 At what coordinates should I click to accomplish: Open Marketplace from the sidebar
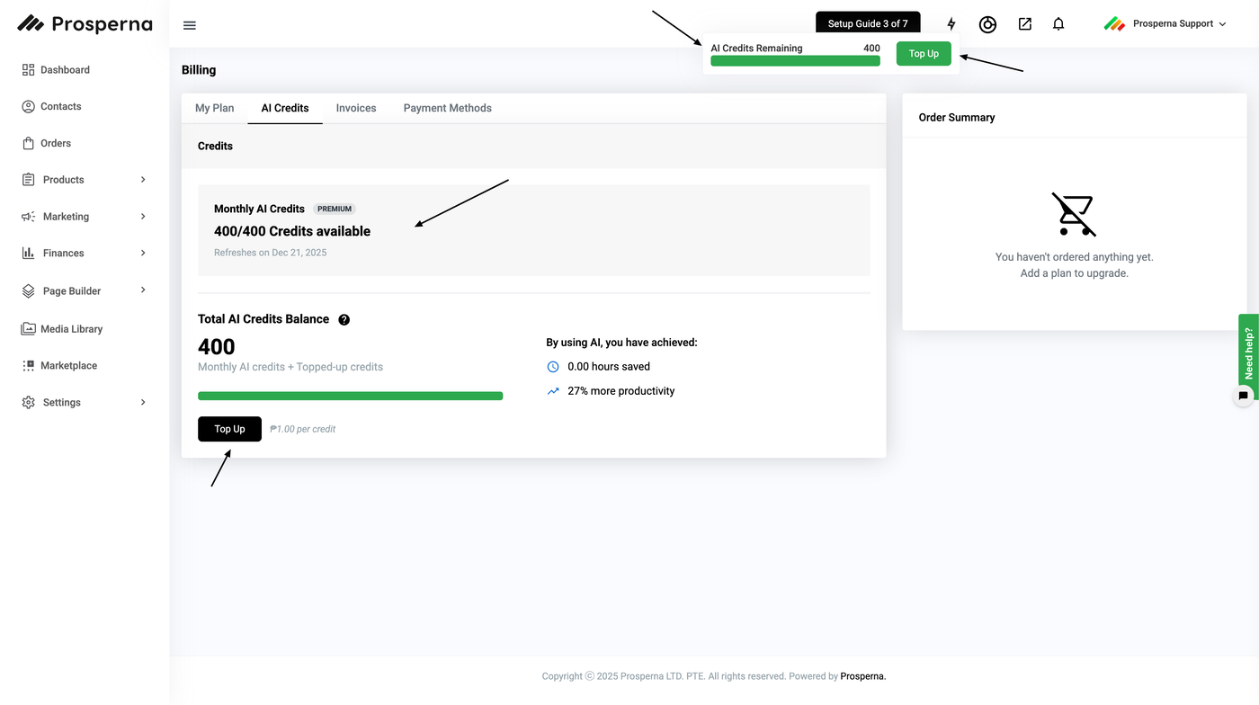click(68, 366)
